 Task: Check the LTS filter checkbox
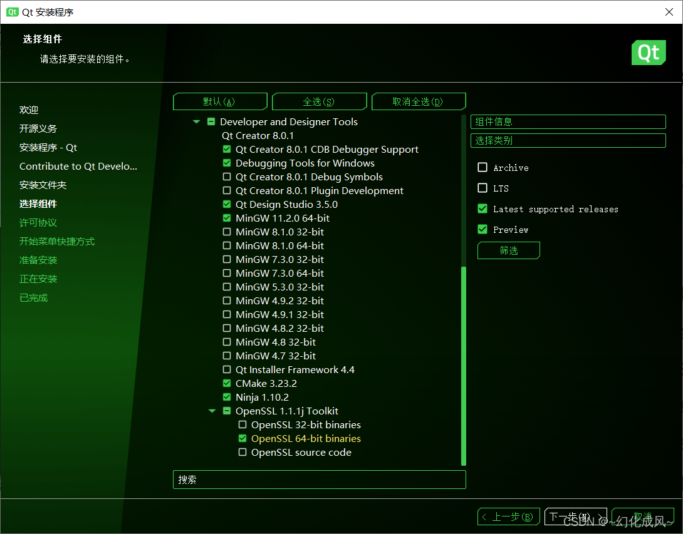coord(482,188)
